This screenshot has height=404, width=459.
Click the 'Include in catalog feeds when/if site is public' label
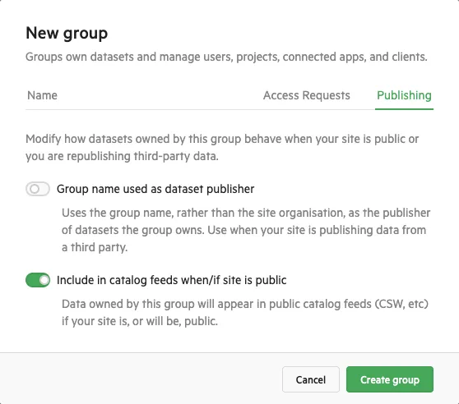point(172,280)
